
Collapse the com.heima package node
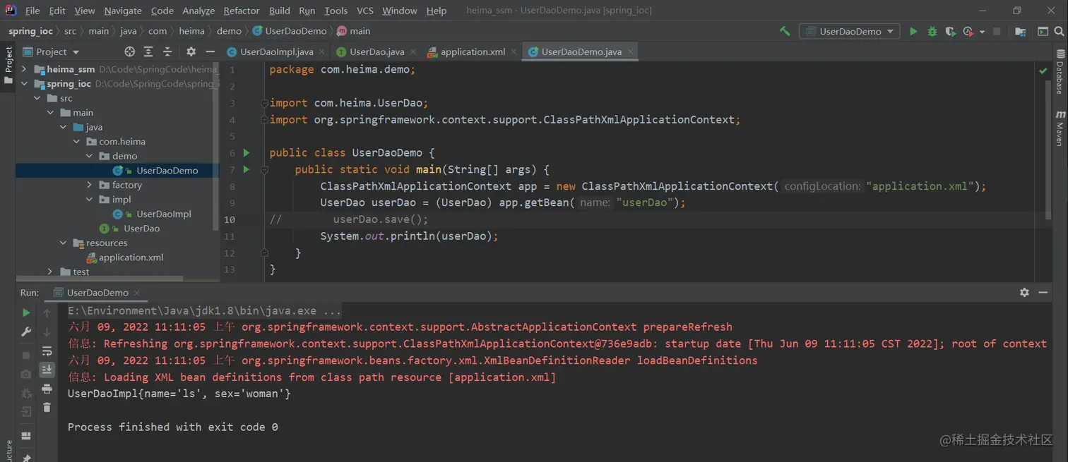[76, 141]
